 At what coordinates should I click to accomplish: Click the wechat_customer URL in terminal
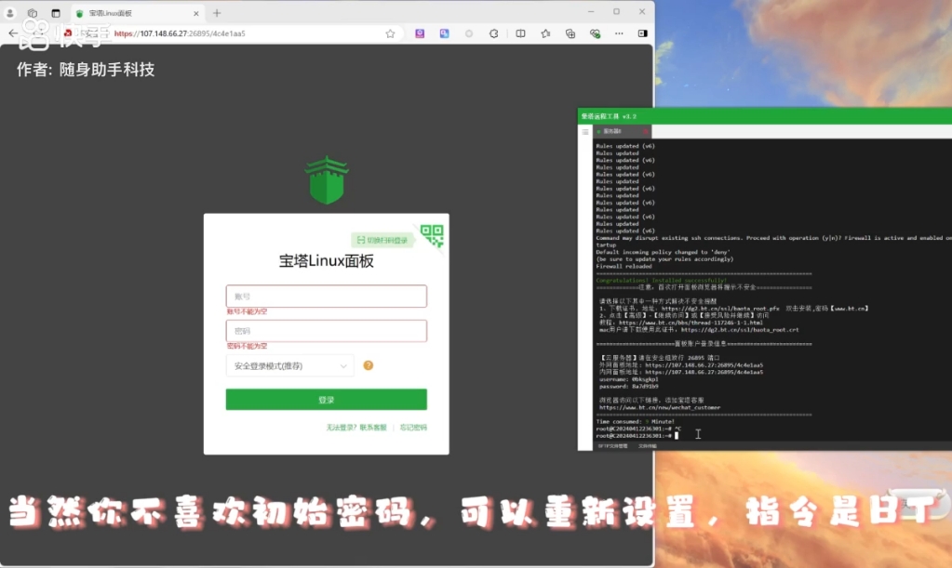coord(660,407)
